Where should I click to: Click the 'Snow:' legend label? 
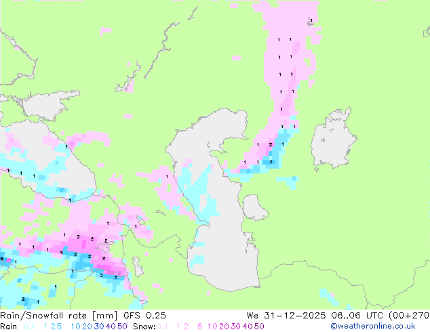pyautogui.click(x=144, y=327)
